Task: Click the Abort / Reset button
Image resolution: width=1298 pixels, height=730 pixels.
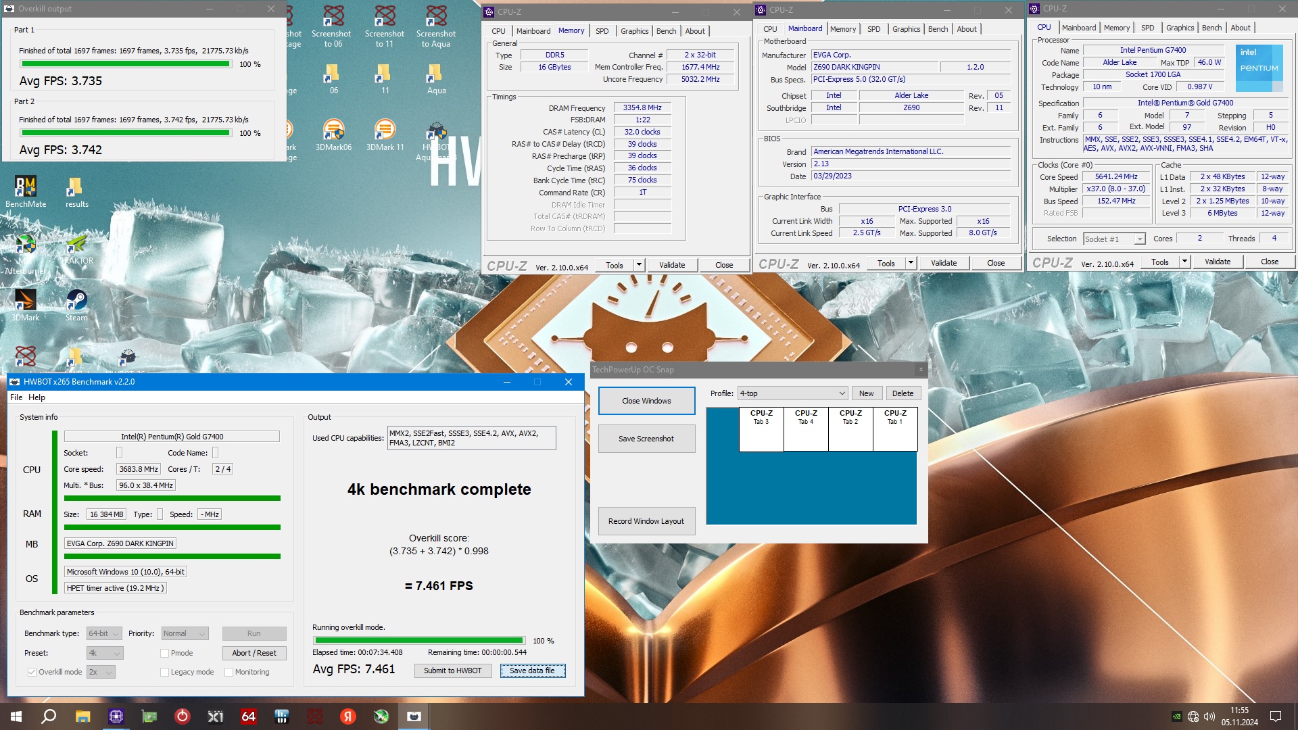Action: click(x=254, y=653)
